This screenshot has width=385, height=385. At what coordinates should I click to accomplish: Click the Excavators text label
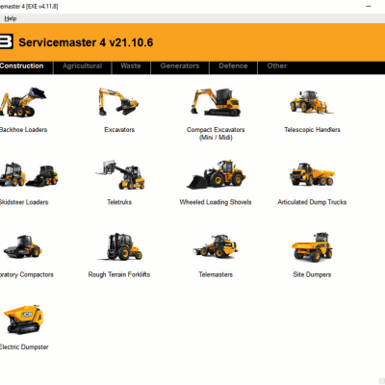pos(119,130)
